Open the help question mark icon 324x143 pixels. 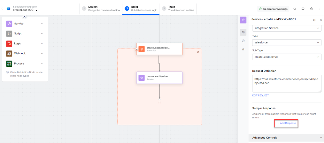[x=311, y=9]
